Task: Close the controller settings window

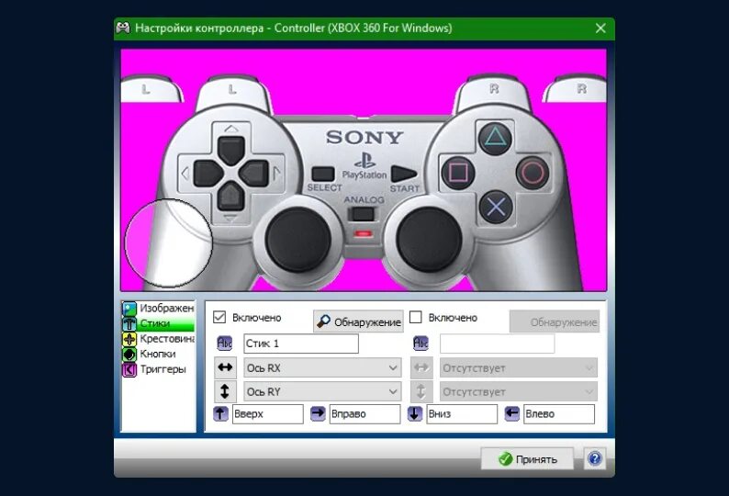Action: point(600,28)
